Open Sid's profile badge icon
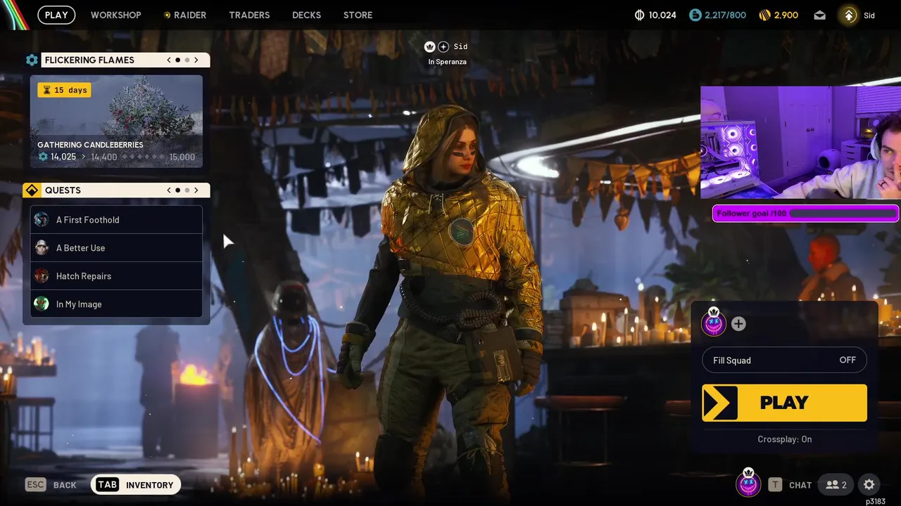The image size is (901, 506). pyautogui.click(x=850, y=15)
